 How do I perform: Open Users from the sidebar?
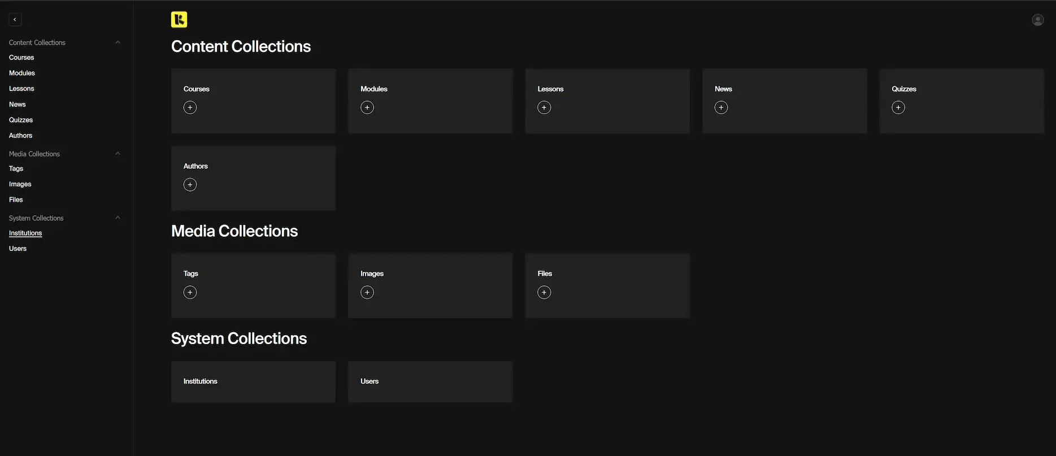18,247
